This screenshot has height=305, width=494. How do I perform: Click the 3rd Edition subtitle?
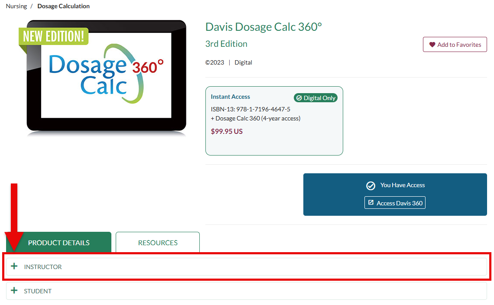coord(226,44)
